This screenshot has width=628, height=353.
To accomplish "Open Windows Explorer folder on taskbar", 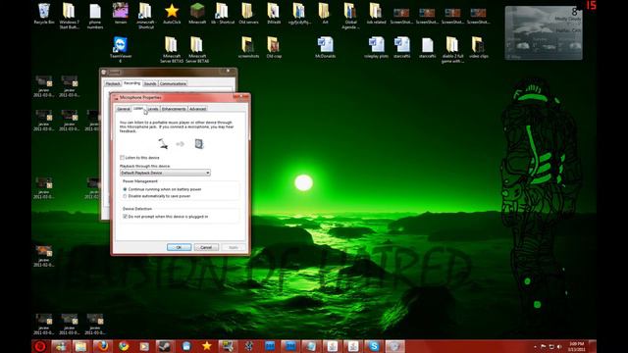I will (81, 346).
